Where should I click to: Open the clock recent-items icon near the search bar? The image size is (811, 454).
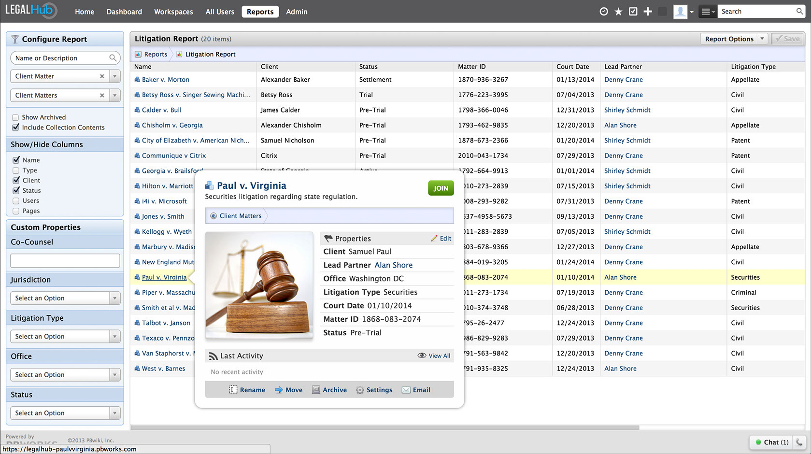pyautogui.click(x=604, y=11)
